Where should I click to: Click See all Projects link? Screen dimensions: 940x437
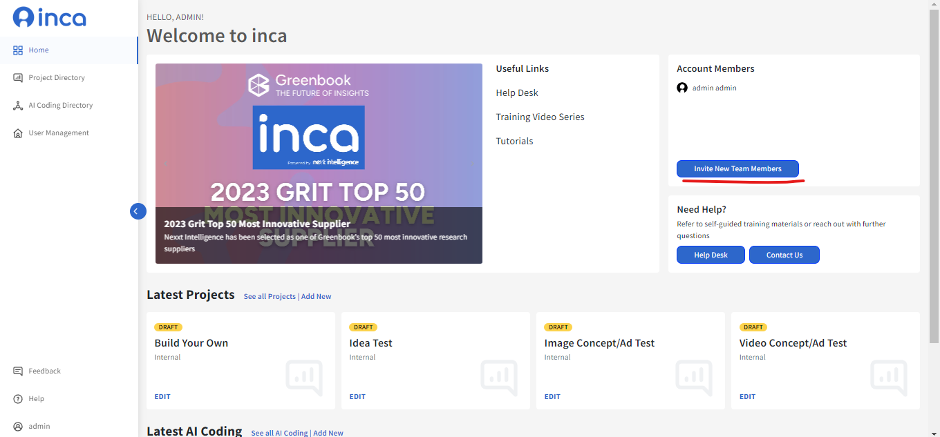[270, 296]
